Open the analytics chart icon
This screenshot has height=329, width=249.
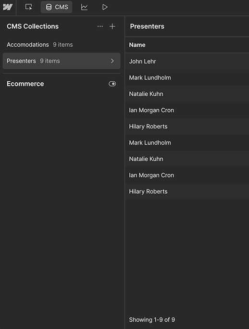coord(84,7)
